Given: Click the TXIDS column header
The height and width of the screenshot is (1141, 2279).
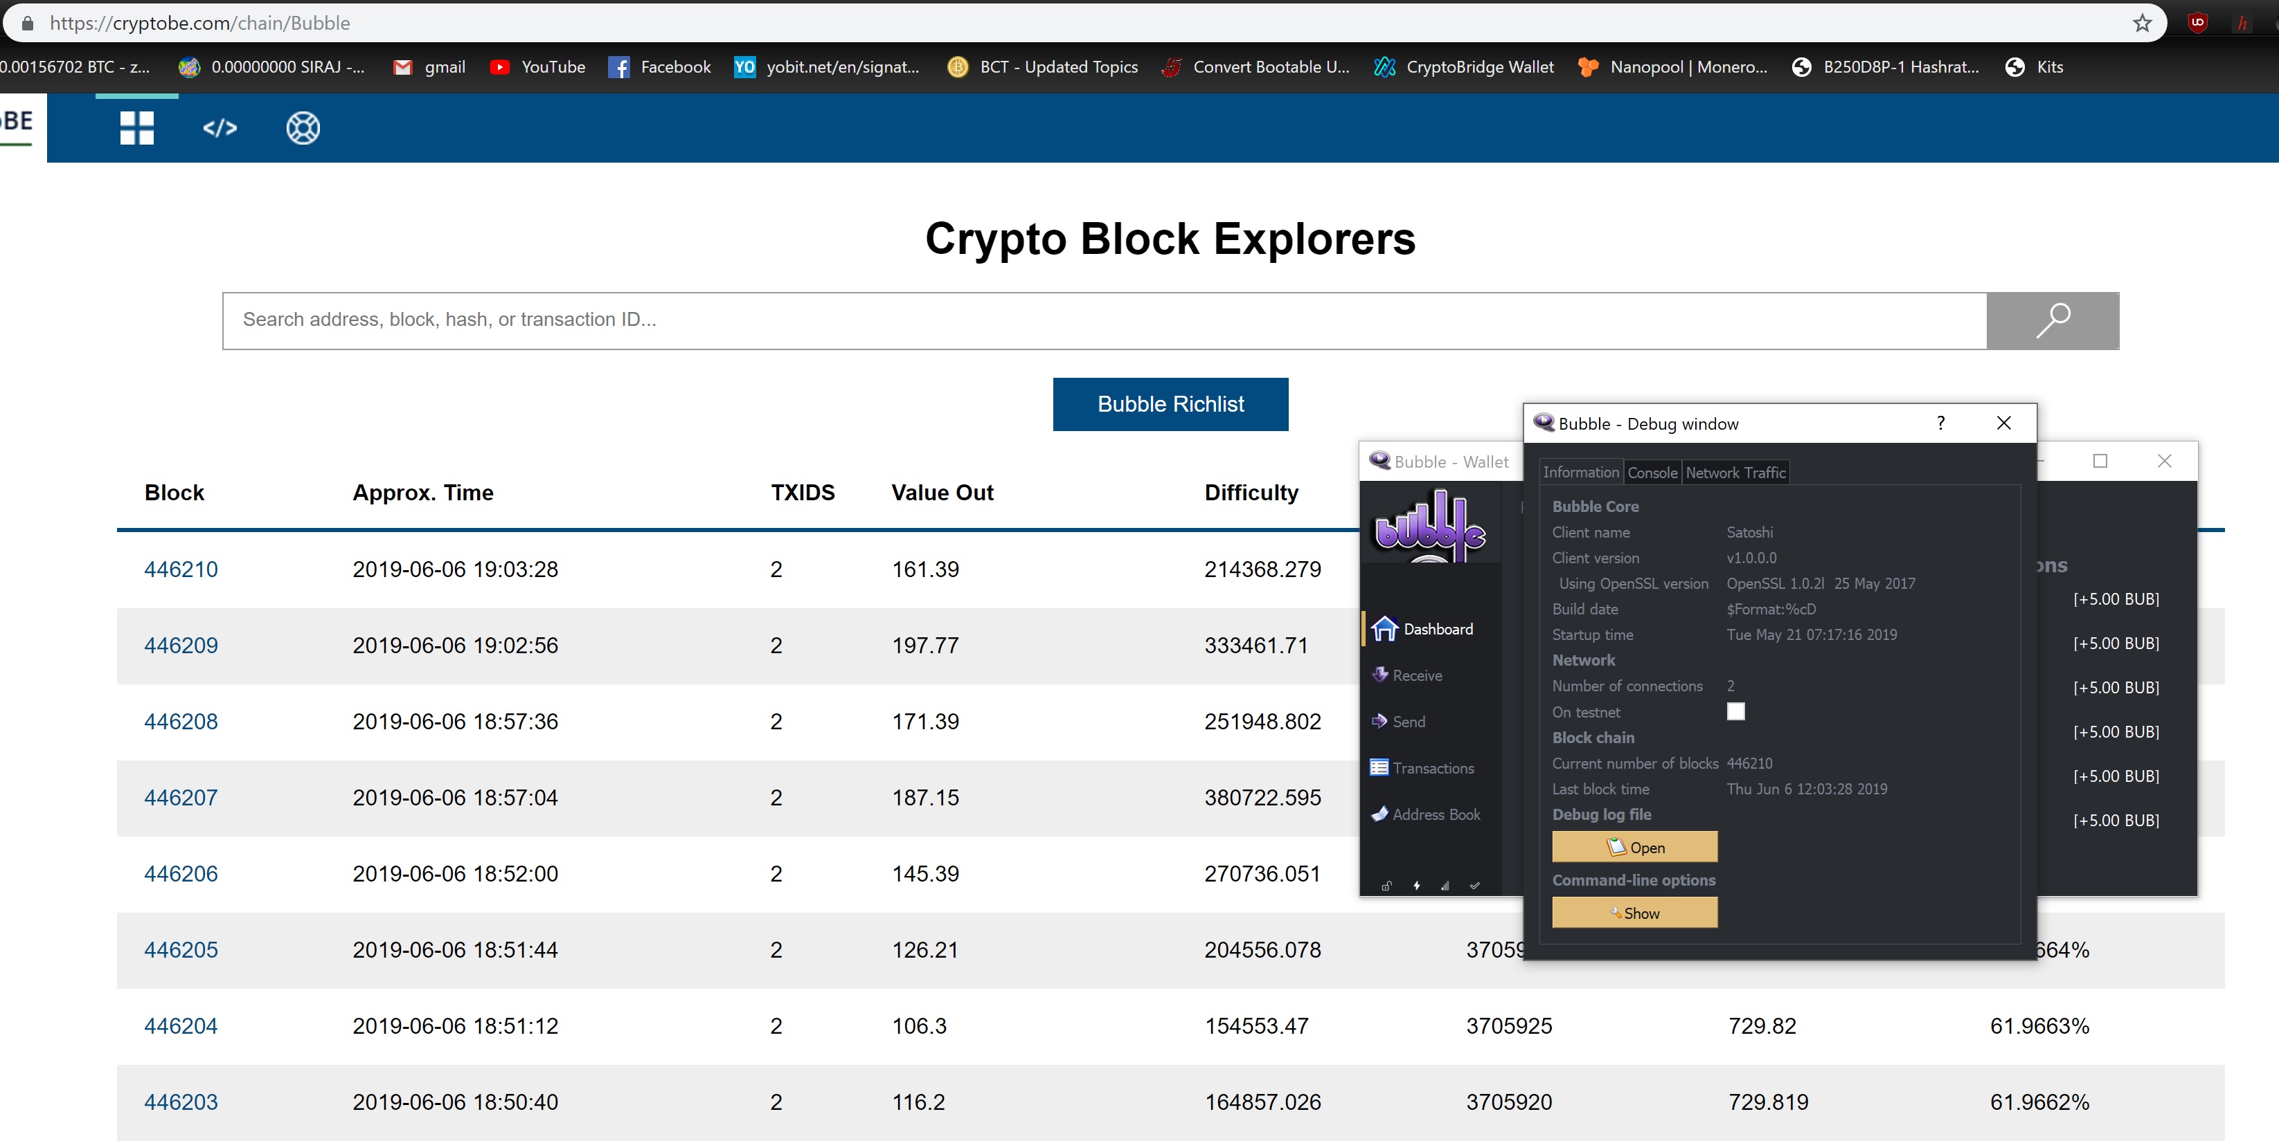Looking at the screenshot, I should point(803,492).
